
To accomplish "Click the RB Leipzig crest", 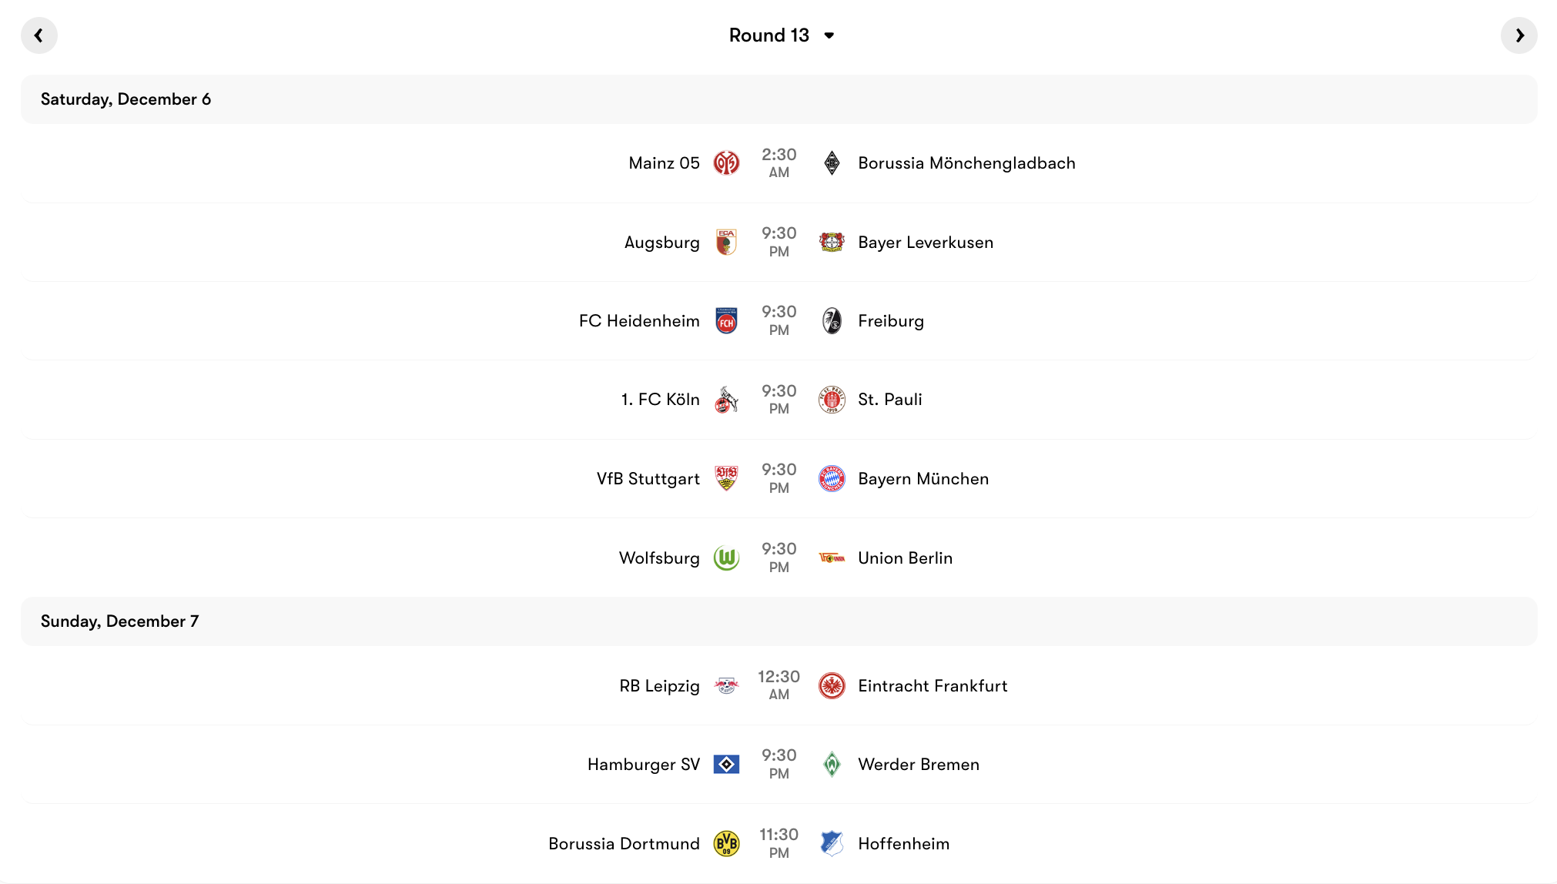I will coord(725,685).
